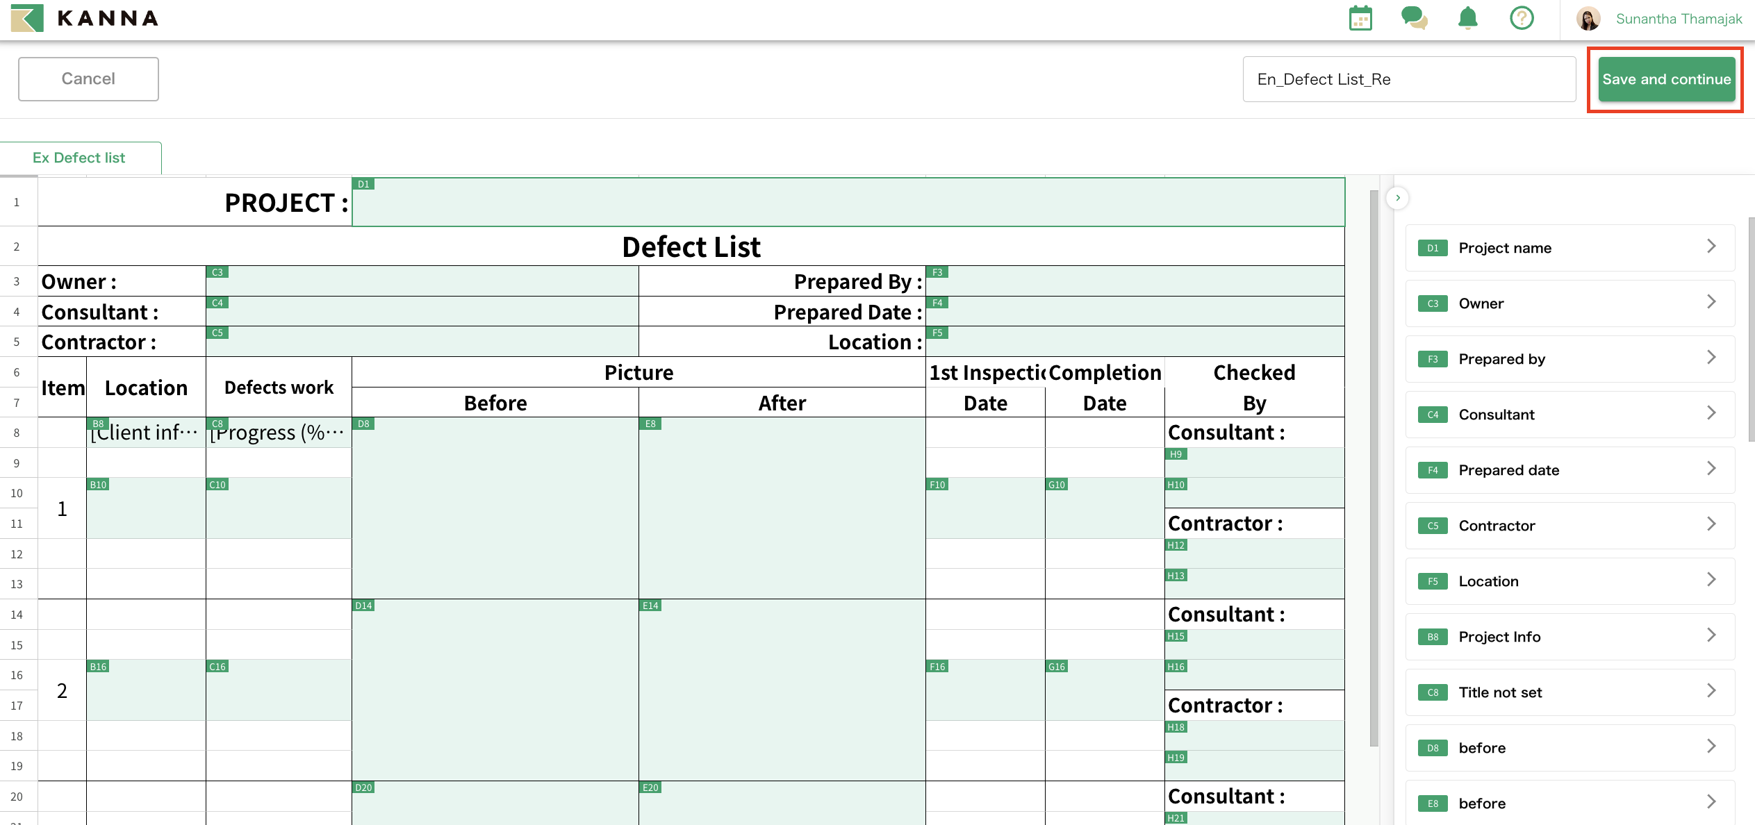The width and height of the screenshot is (1755, 825).
Task: Click the Cancel button
Action: click(88, 78)
